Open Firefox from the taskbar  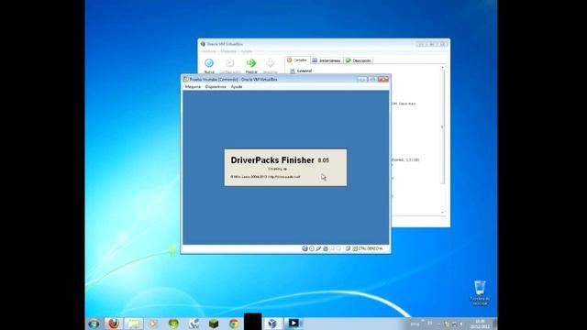(114, 324)
